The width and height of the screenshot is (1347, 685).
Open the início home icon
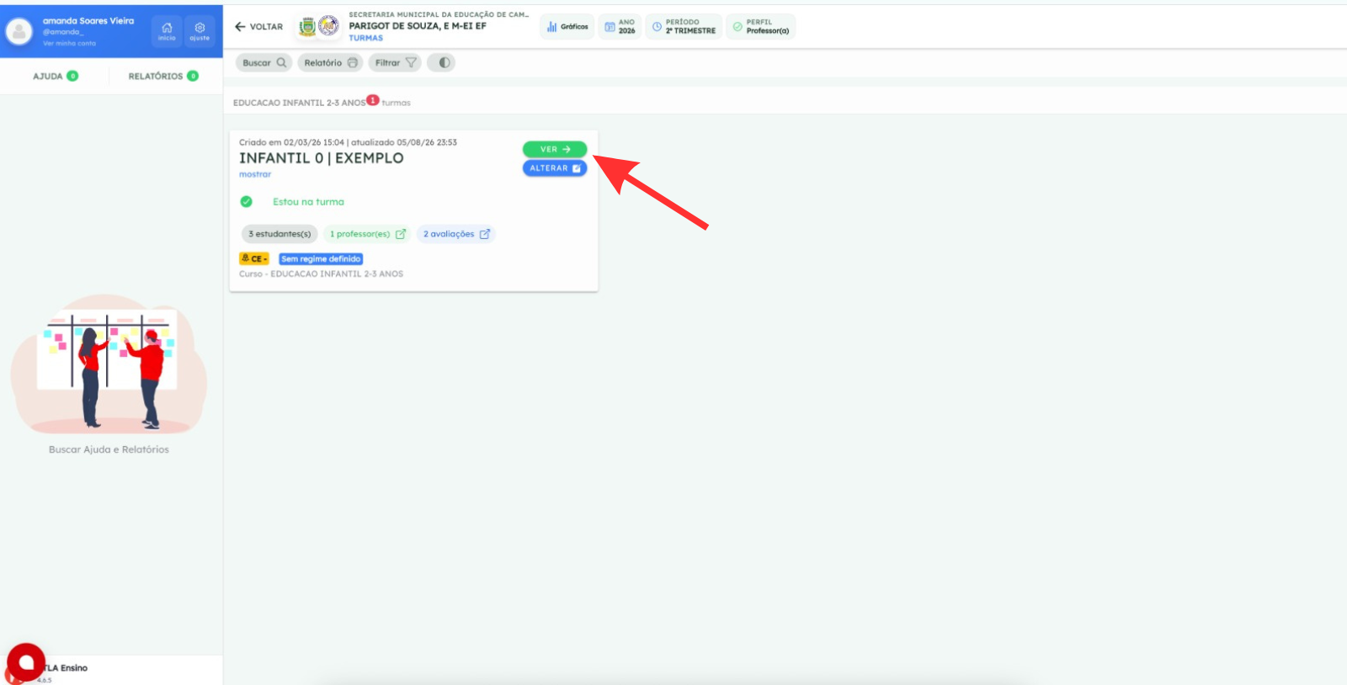[167, 31]
